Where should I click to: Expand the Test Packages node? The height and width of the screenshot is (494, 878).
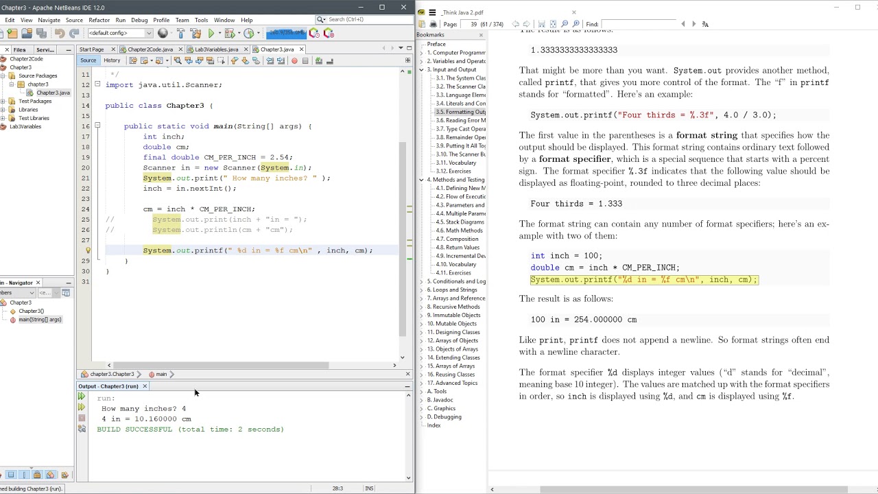point(3,102)
